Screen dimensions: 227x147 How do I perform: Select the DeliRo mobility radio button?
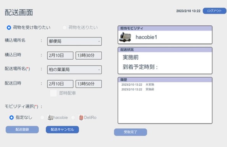73,118
